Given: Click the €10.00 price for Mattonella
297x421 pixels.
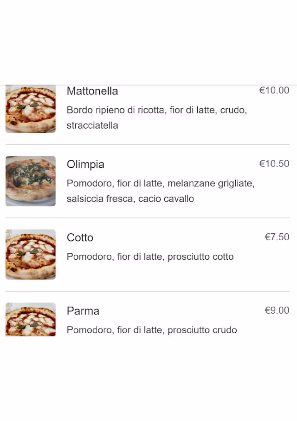Looking at the screenshot, I should tap(274, 91).
